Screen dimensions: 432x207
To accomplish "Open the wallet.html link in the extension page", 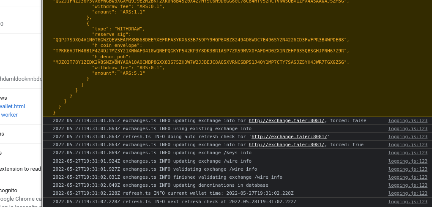I will [x=13, y=106].
